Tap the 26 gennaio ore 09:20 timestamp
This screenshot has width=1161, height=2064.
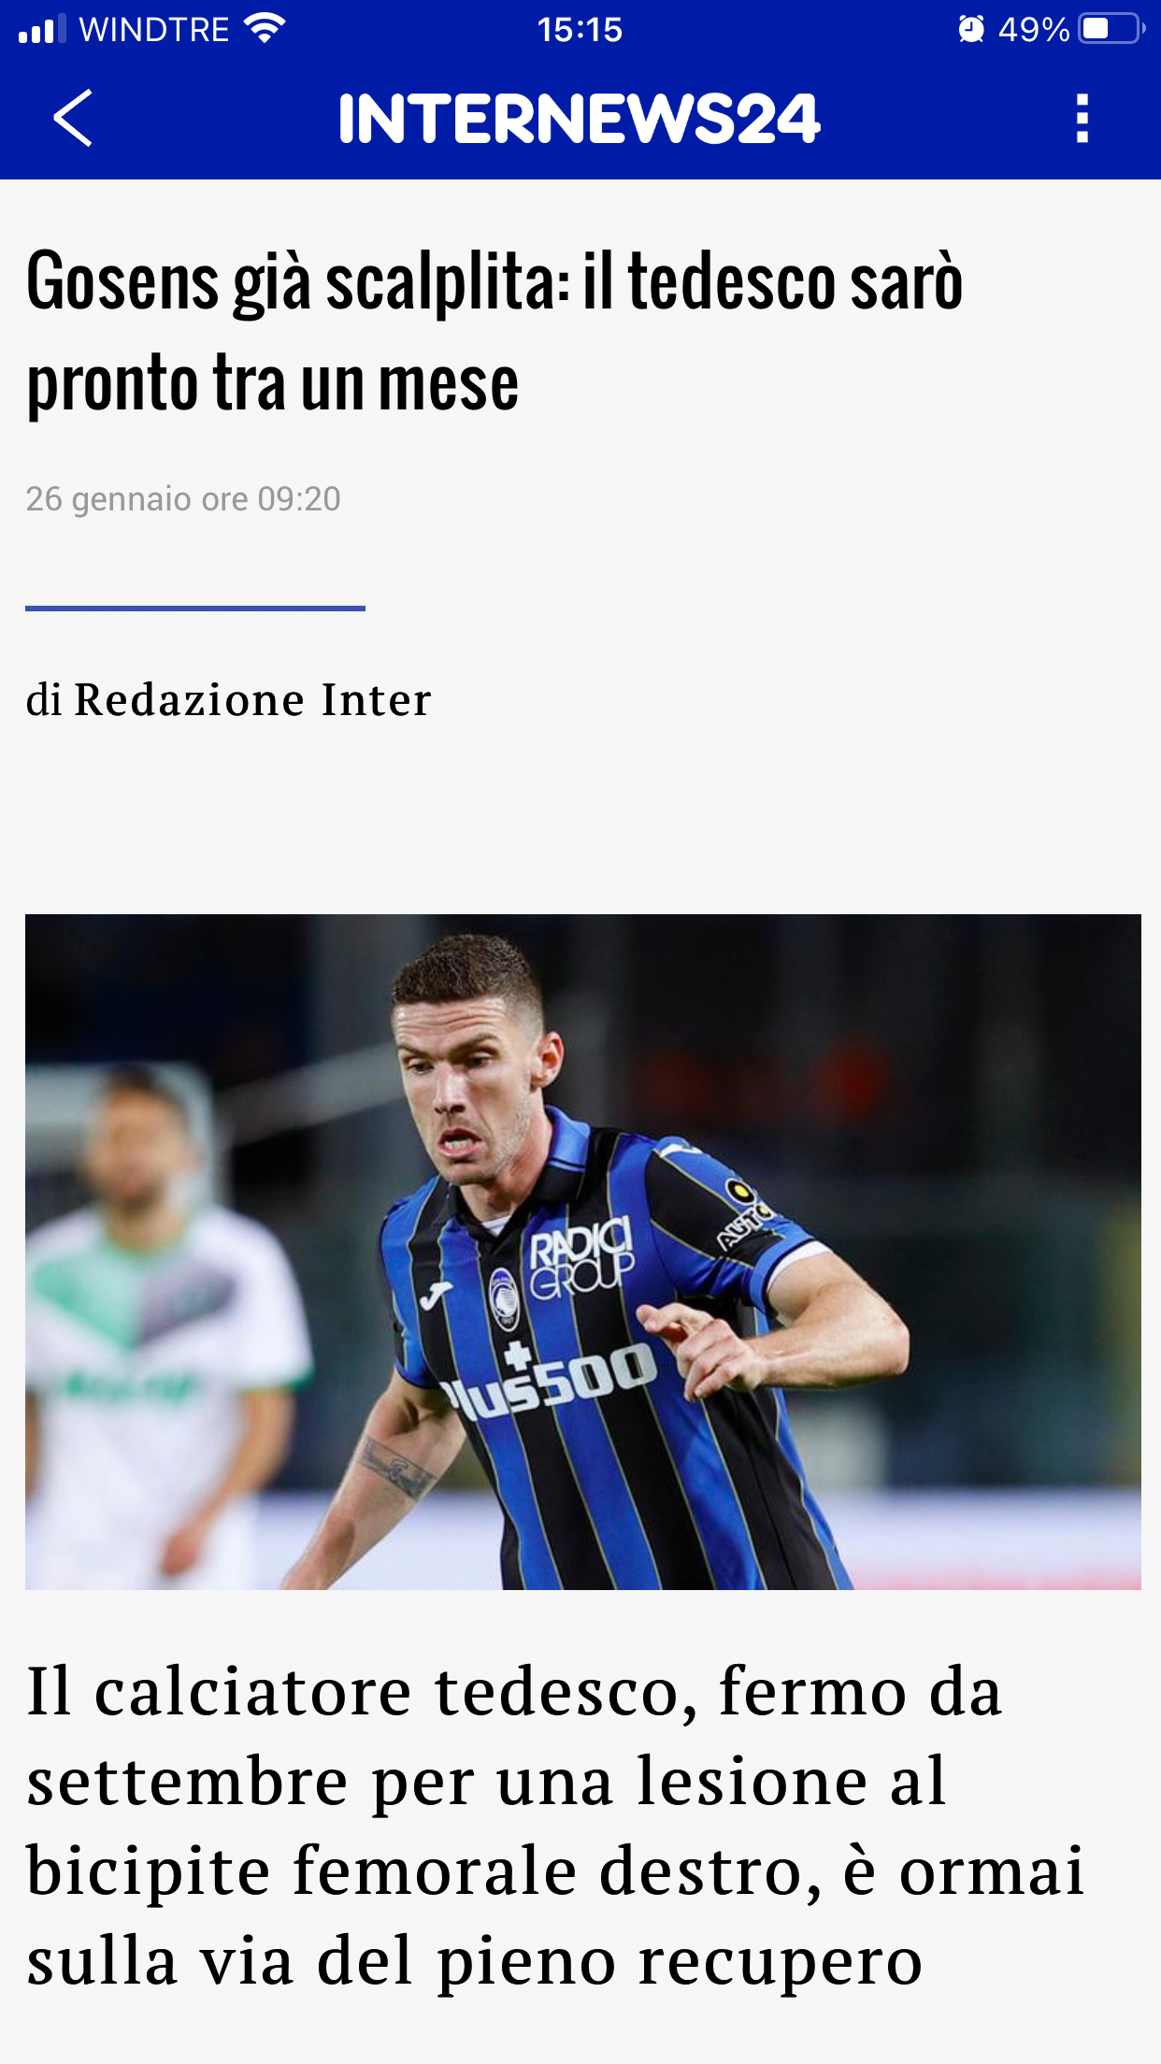183,499
